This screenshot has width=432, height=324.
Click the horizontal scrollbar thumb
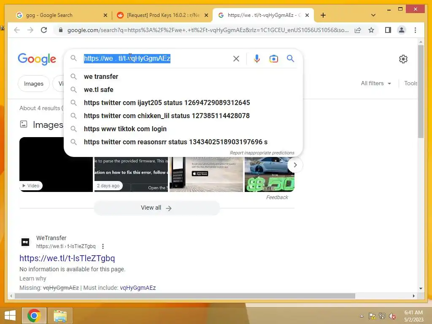pos(185,296)
